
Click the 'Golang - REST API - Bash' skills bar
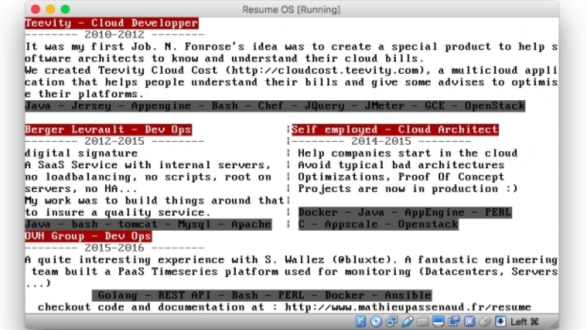click(x=262, y=295)
